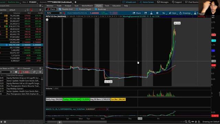Sort watchlist by Bid column
Viewport: 220px width, 124px height.
pyautogui.click(x=29, y=13)
